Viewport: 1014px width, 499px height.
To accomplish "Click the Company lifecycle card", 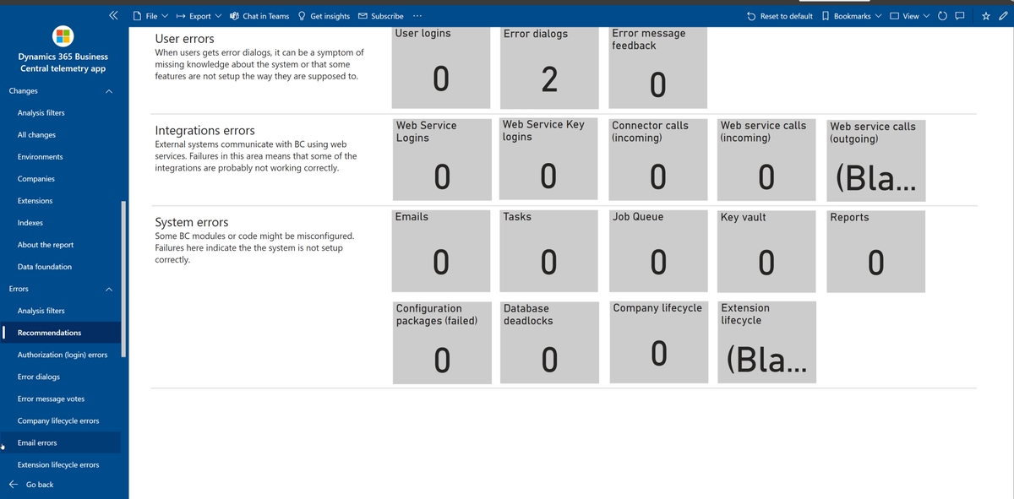I will pyautogui.click(x=658, y=342).
